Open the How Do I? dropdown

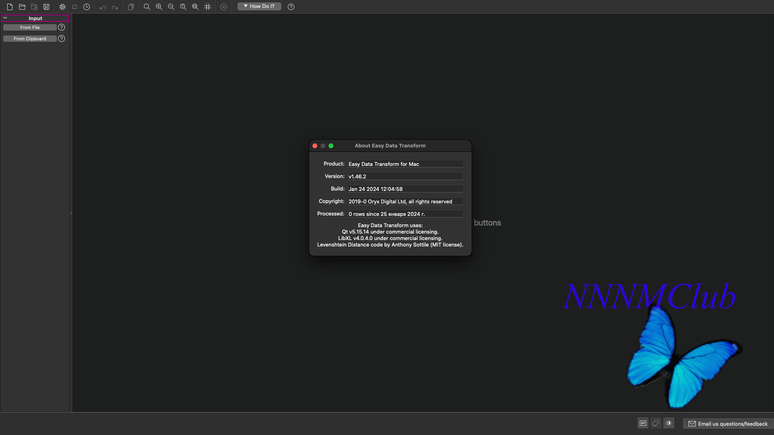259,6
